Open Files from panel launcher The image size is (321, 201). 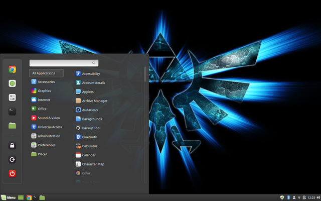pos(42,197)
